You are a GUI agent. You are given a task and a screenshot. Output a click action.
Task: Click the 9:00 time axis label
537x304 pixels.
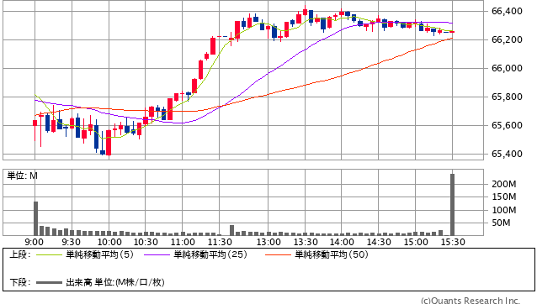coord(35,242)
